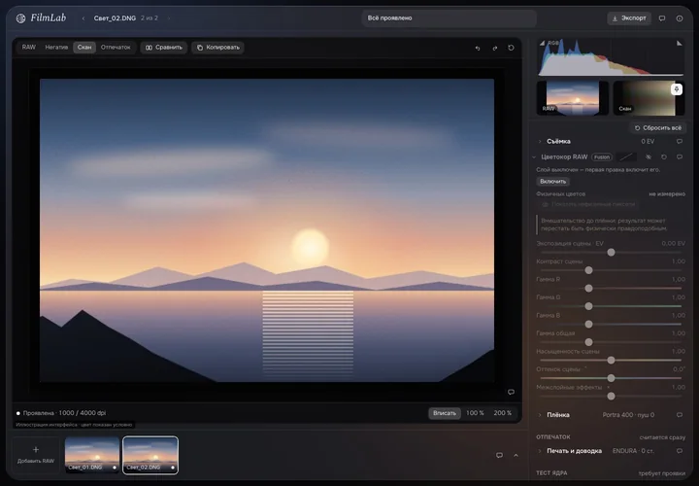The width and height of the screenshot is (699, 486).
Task: Click Сбросить всё button
Action: [x=657, y=128]
